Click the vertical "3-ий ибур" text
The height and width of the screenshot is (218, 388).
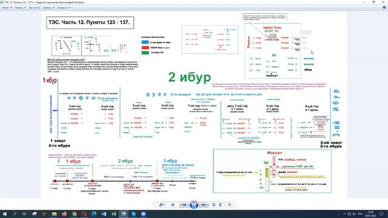[336, 113]
